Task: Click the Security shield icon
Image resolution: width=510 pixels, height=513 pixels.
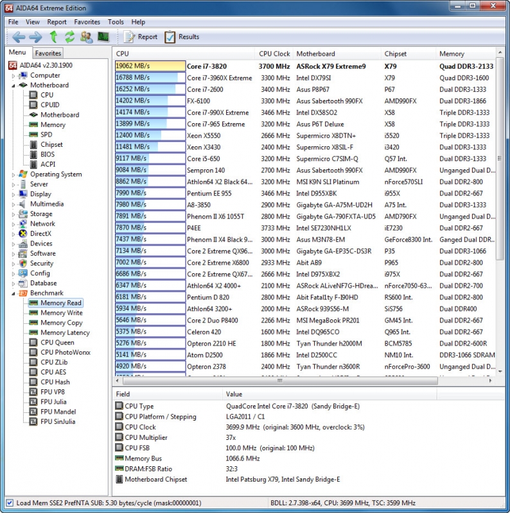Action: click(x=23, y=263)
